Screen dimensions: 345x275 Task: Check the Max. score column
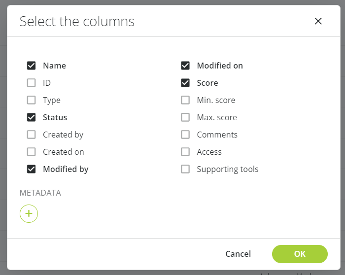pos(185,117)
